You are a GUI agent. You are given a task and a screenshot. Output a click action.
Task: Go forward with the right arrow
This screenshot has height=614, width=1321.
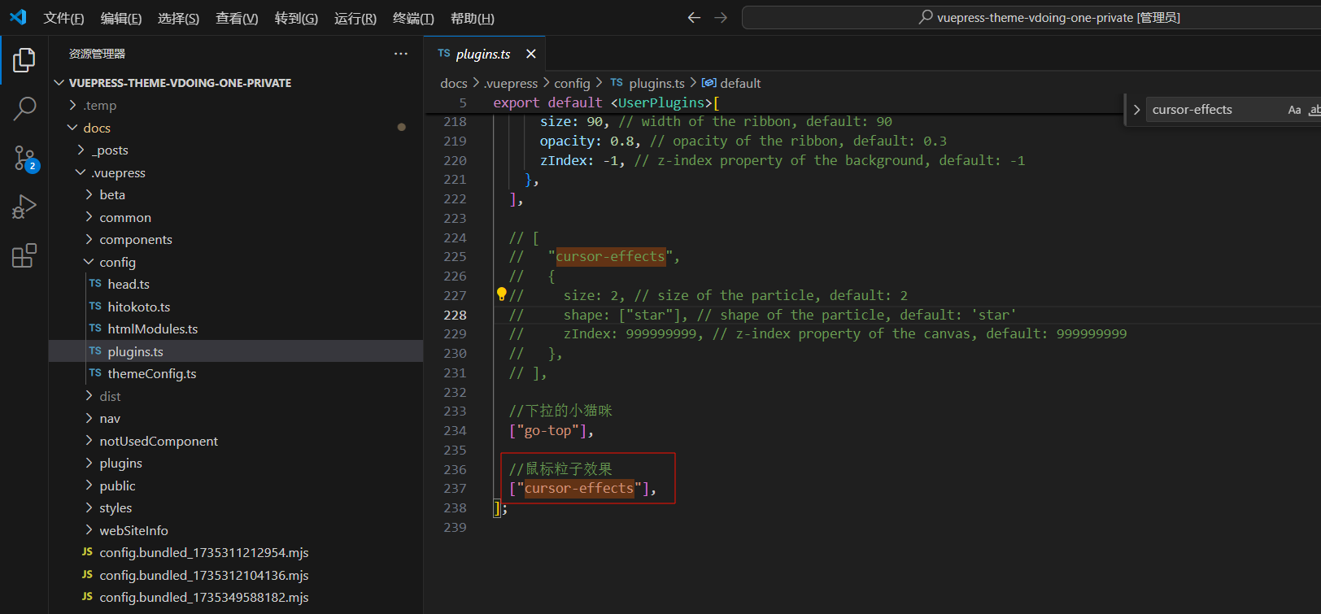point(721,17)
